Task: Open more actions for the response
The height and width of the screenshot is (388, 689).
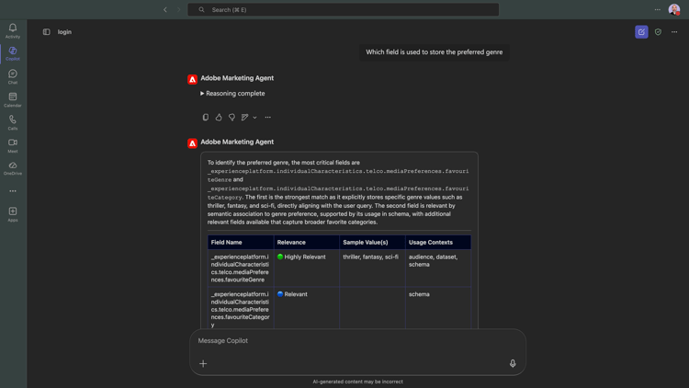Action: point(267,117)
